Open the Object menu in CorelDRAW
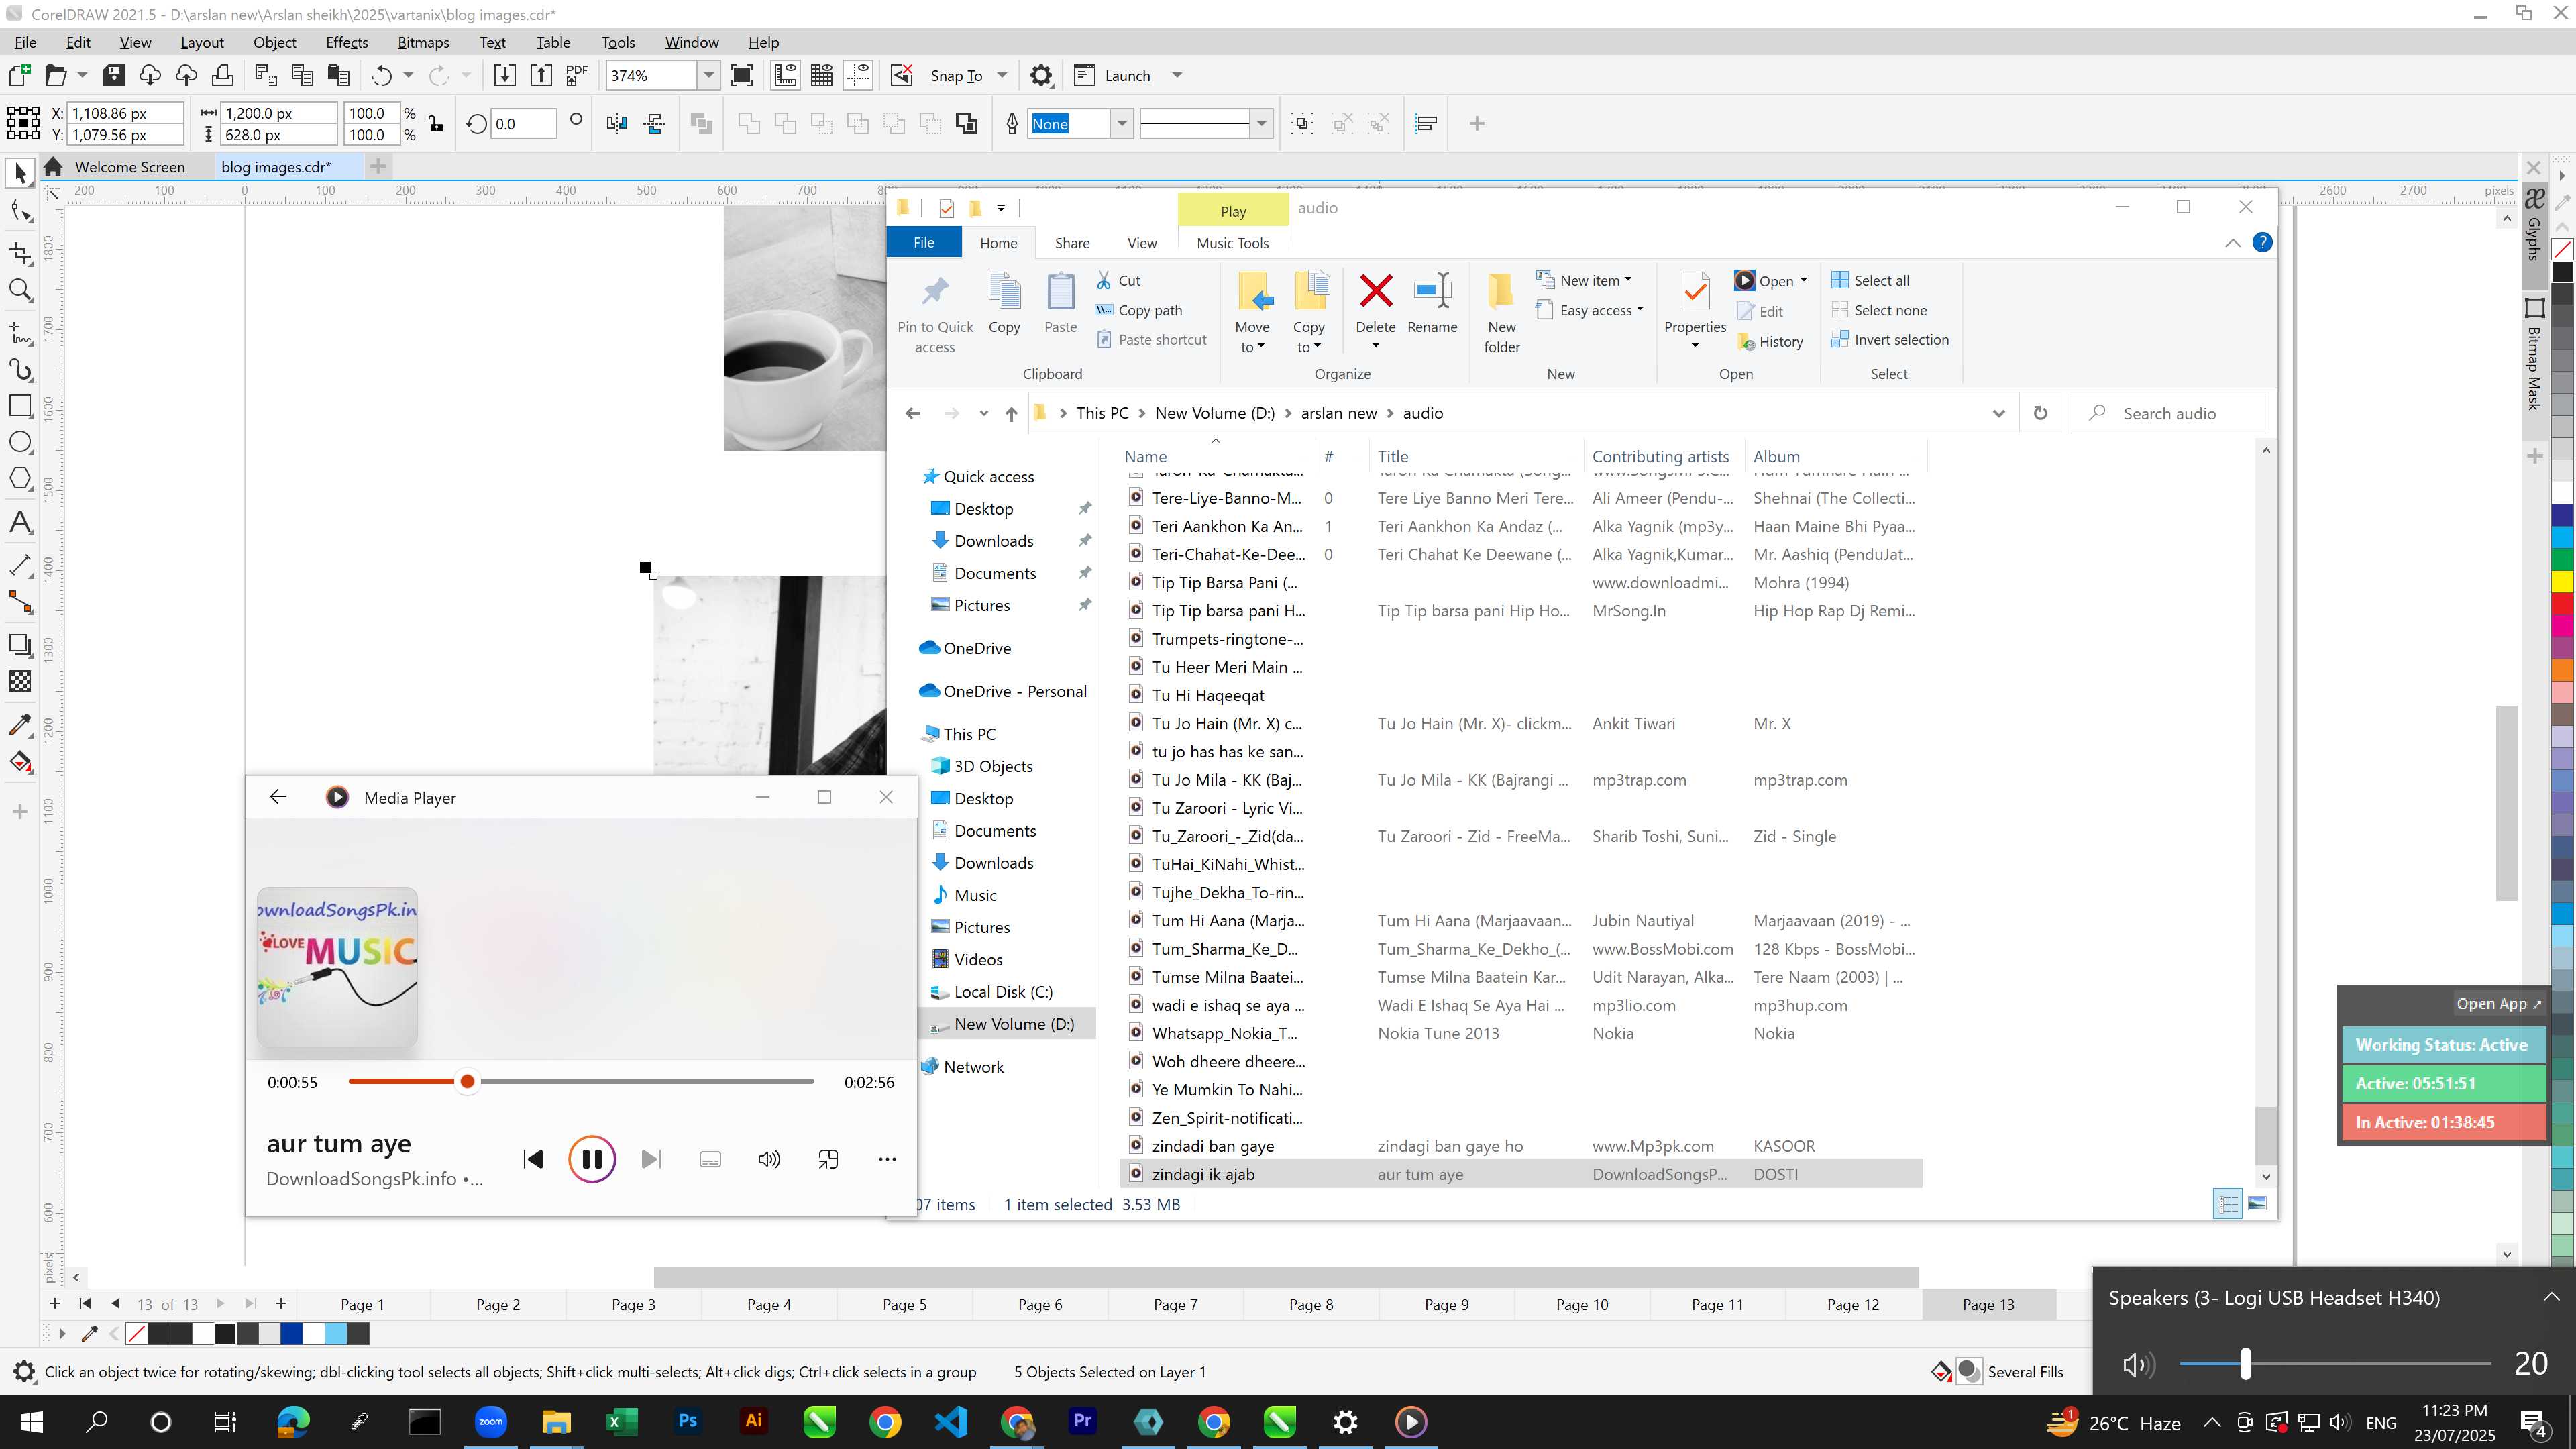This screenshot has height=1449, width=2576. [x=275, y=42]
